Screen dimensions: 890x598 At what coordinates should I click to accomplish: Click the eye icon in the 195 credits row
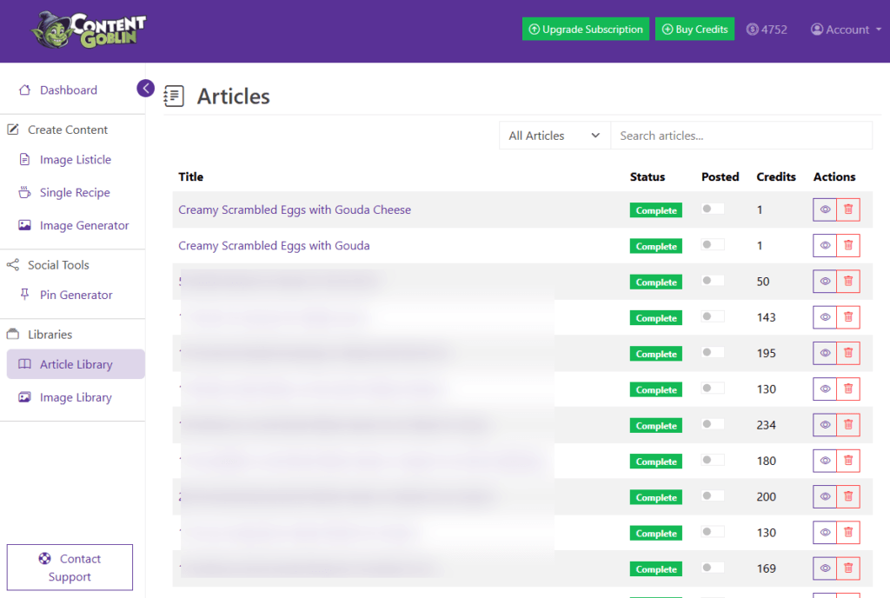(825, 353)
